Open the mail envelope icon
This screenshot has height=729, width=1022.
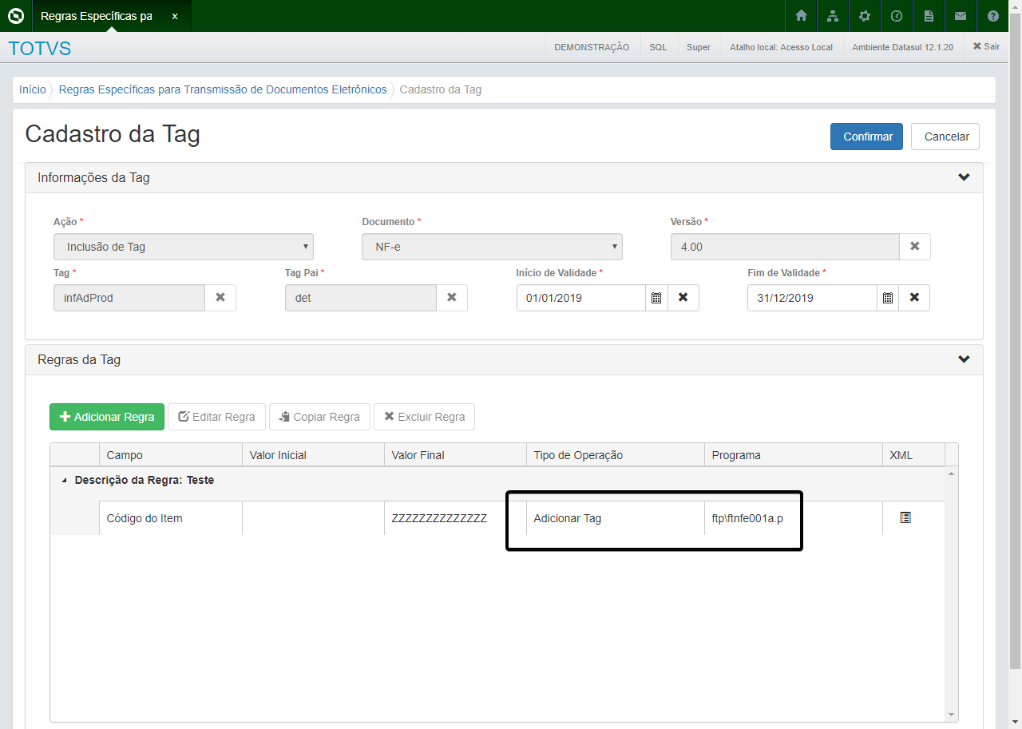point(961,16)
